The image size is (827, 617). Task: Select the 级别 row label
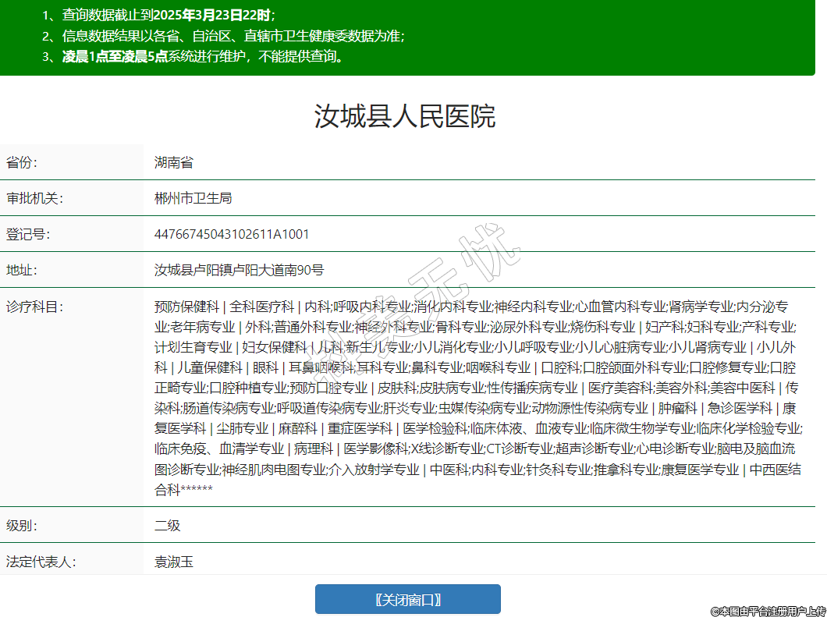[x=22, y=525]
